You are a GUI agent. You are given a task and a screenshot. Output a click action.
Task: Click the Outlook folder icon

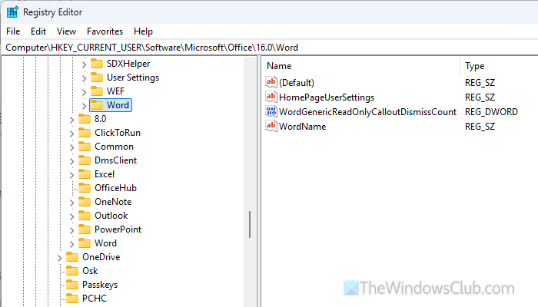click(x=85, y=216)
